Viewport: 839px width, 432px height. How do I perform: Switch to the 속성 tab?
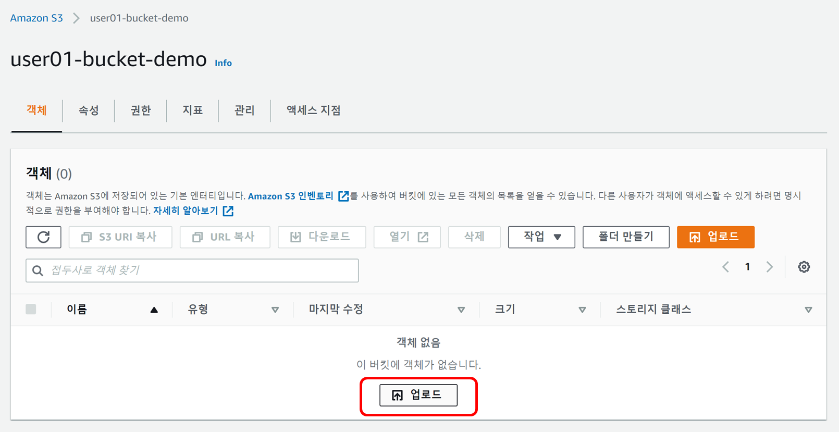89,110
